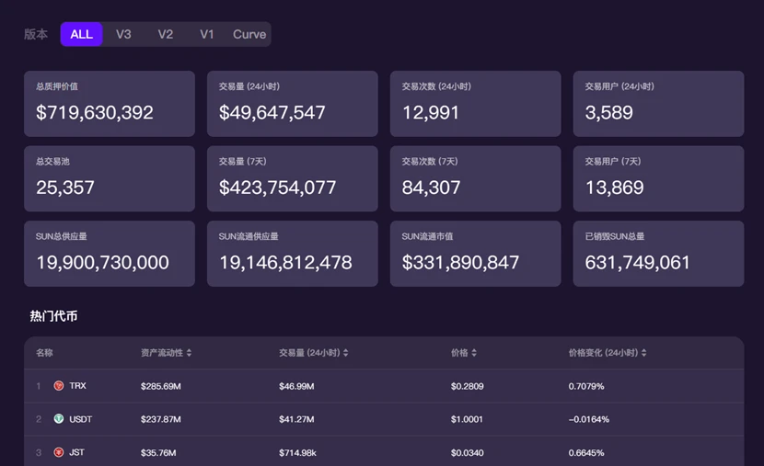Click the USDT token icon
Screen dimensions: 764x466
(59, 419)
